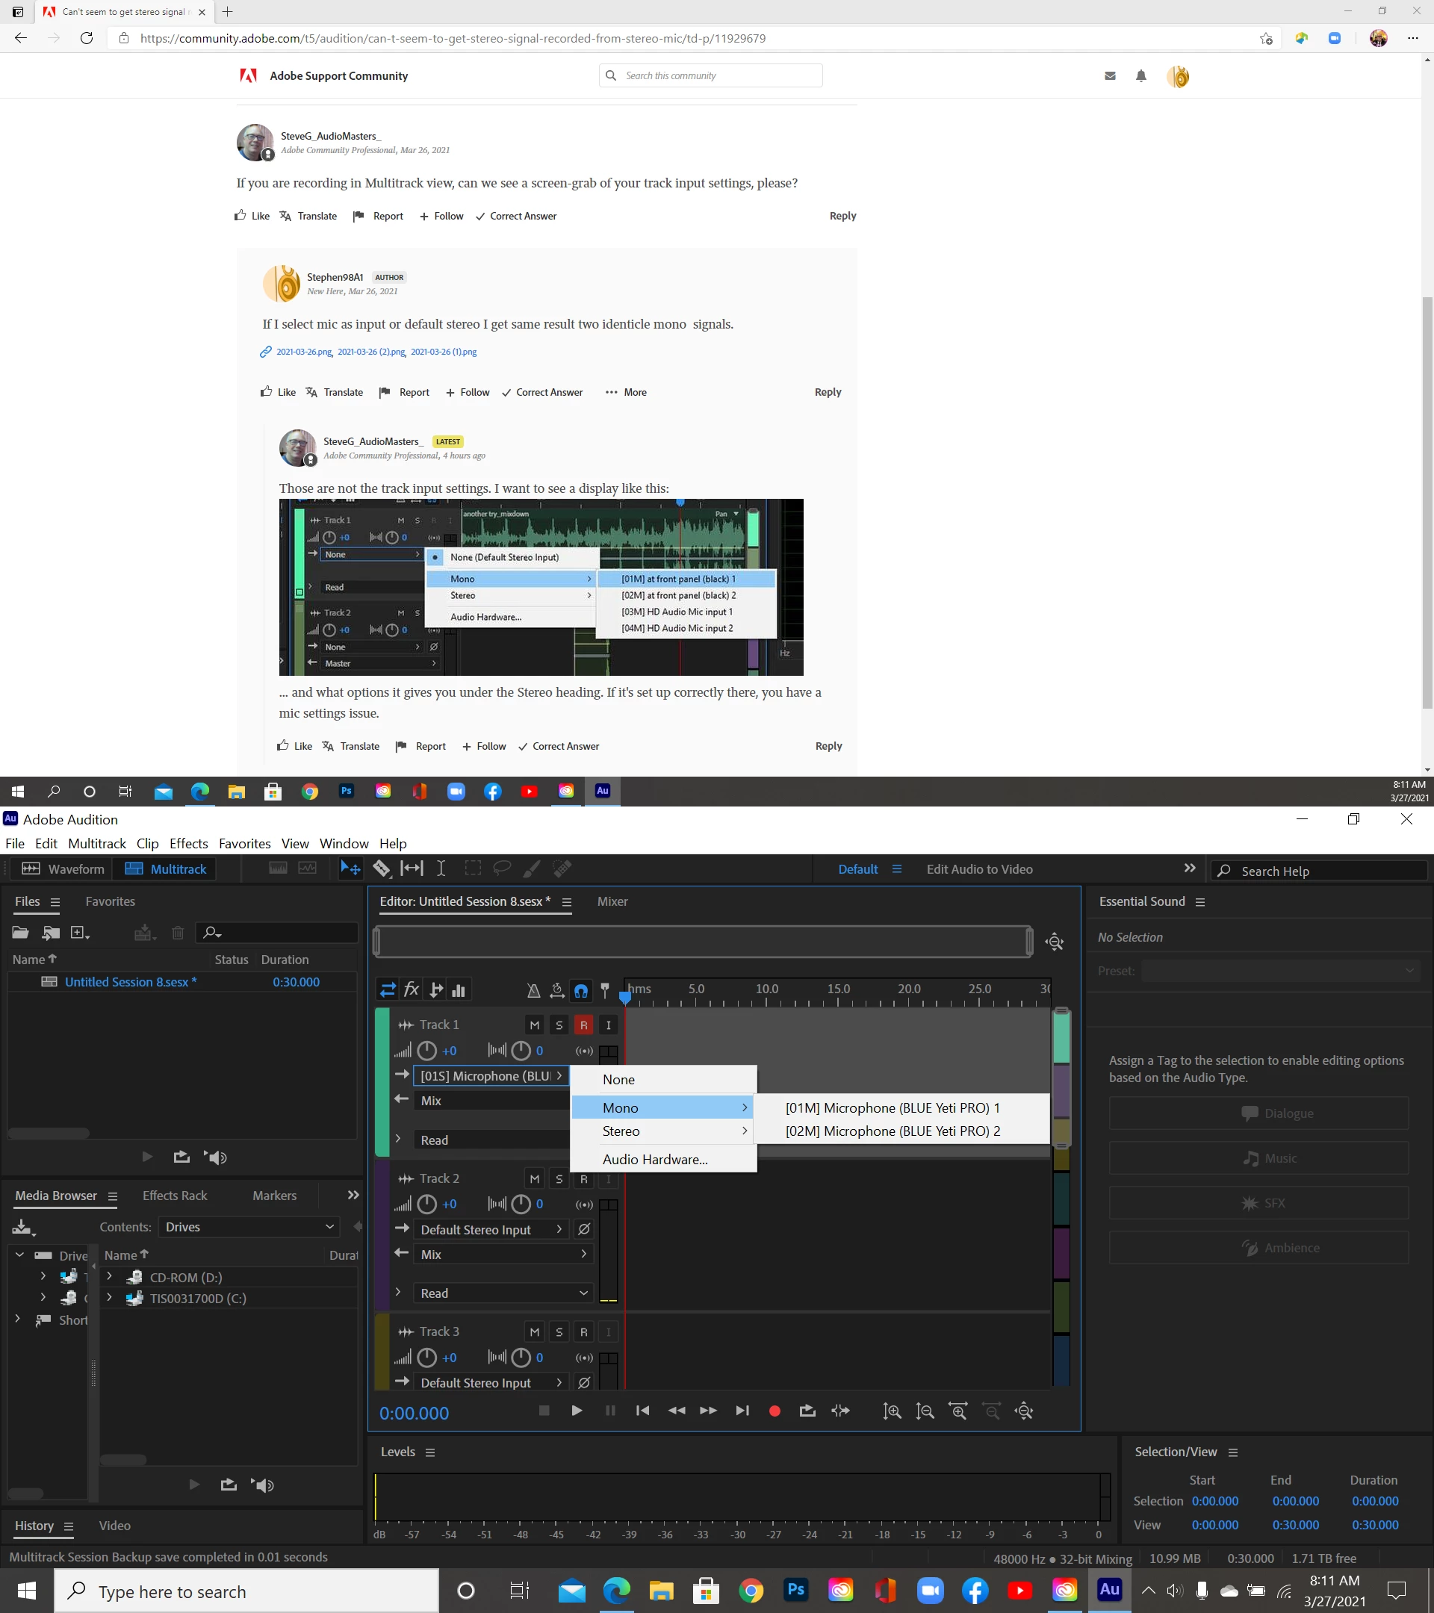Show the track effects (fx) section
The width and height of the screenshot is (1434, 1613).
coord(412,989)
